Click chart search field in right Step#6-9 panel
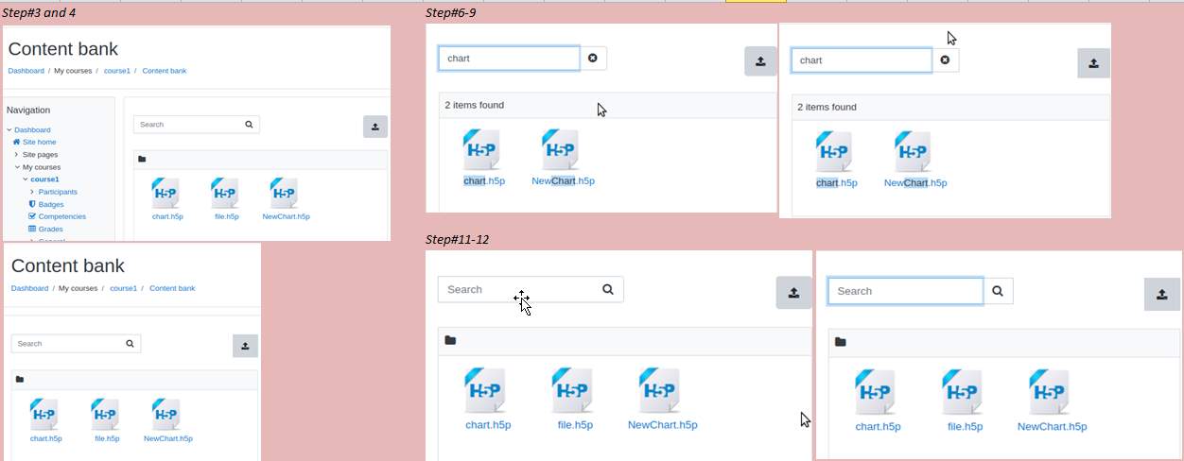Viewport: 1184px width, 461px height. pos(862,60)
